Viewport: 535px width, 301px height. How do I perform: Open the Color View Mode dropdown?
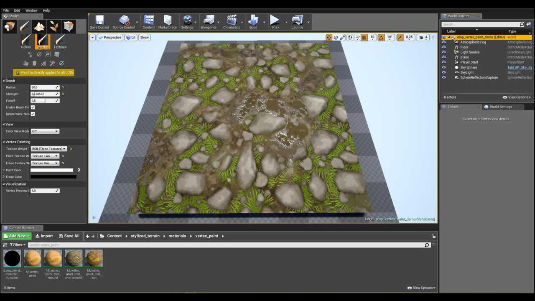pos(45,131)
